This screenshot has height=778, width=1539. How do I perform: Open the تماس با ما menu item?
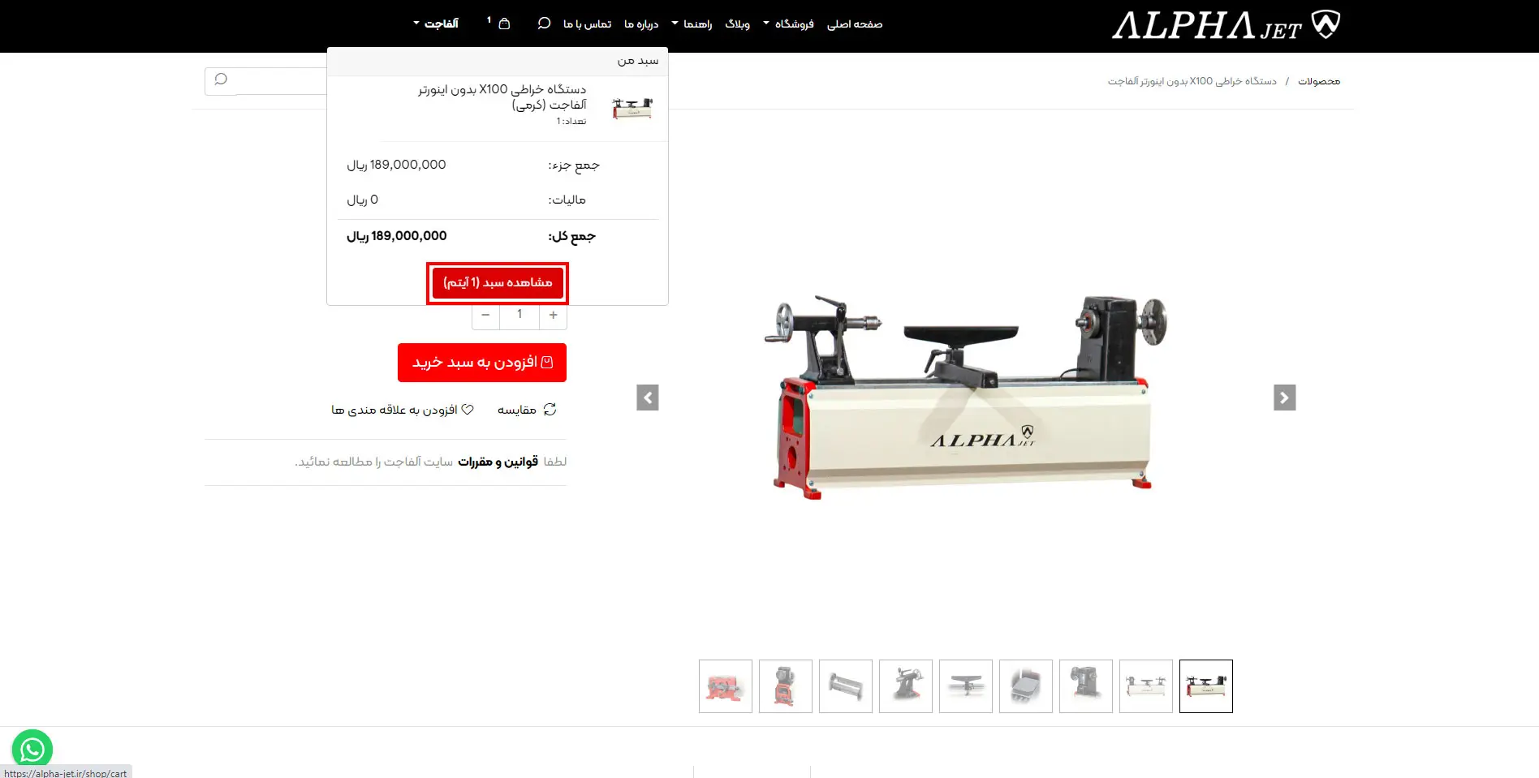coord(587,24)
